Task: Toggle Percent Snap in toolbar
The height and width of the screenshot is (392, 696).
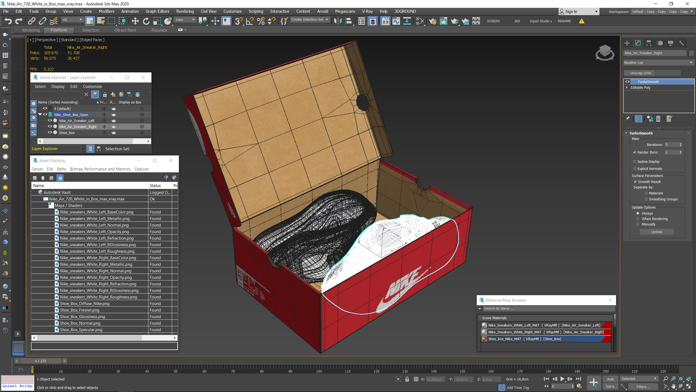Action: [261, 21]
